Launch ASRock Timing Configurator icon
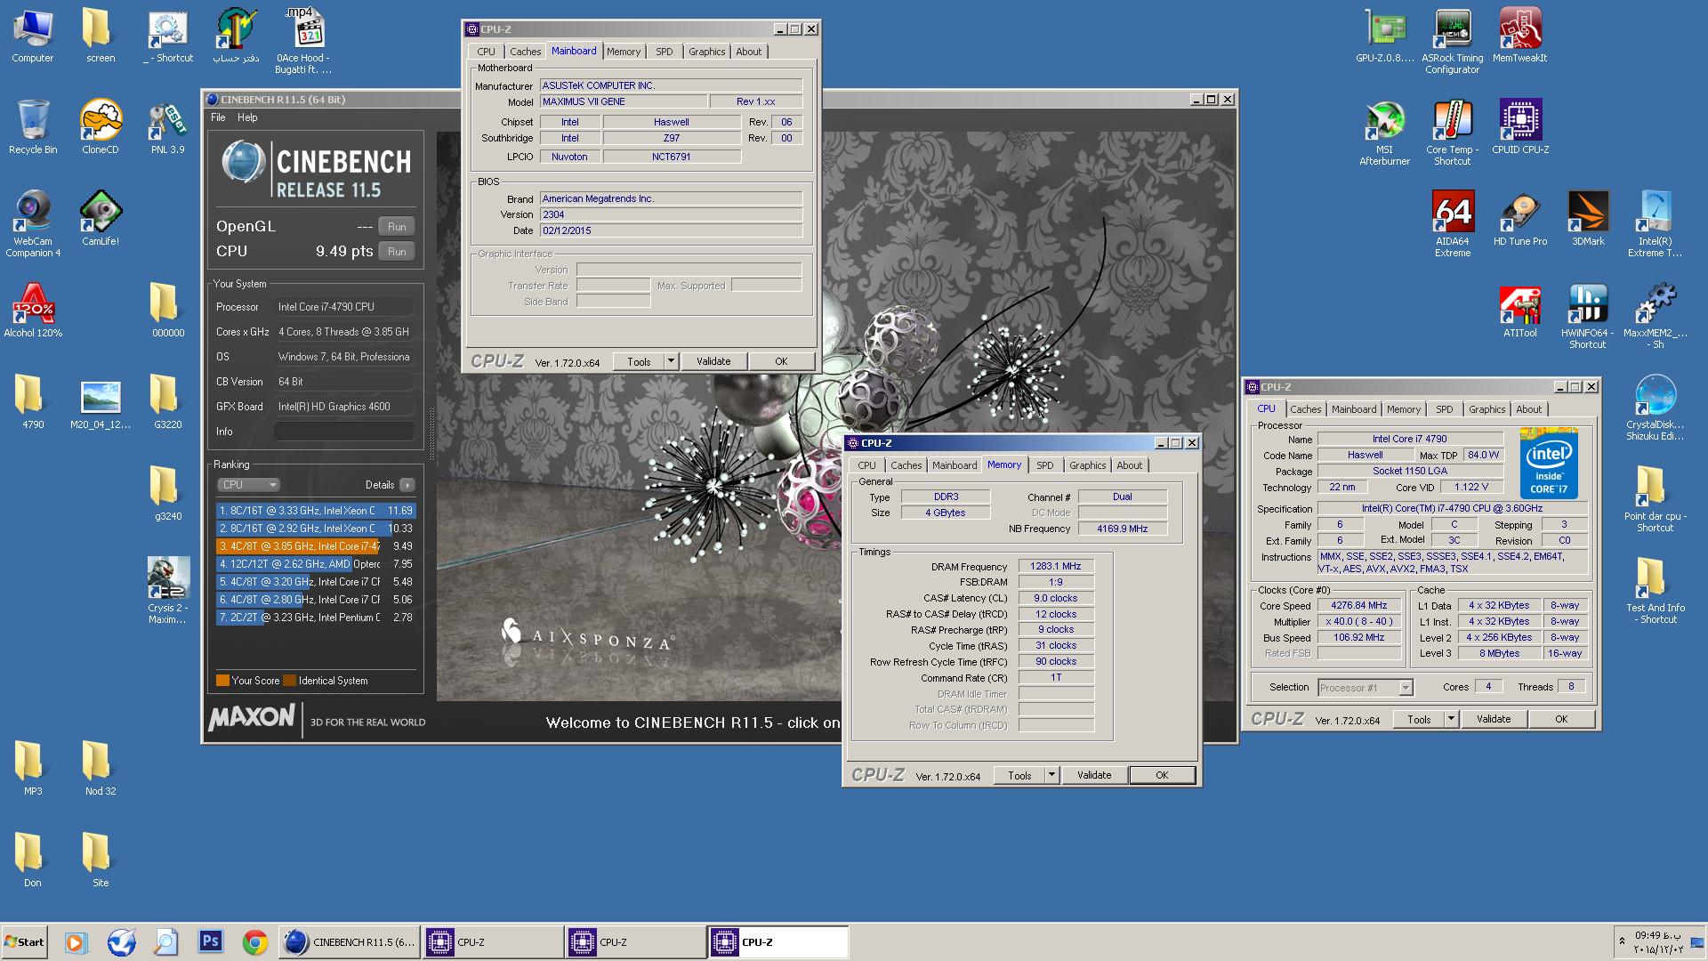Screen dimensions: 1708x961 pos(1452,42)
